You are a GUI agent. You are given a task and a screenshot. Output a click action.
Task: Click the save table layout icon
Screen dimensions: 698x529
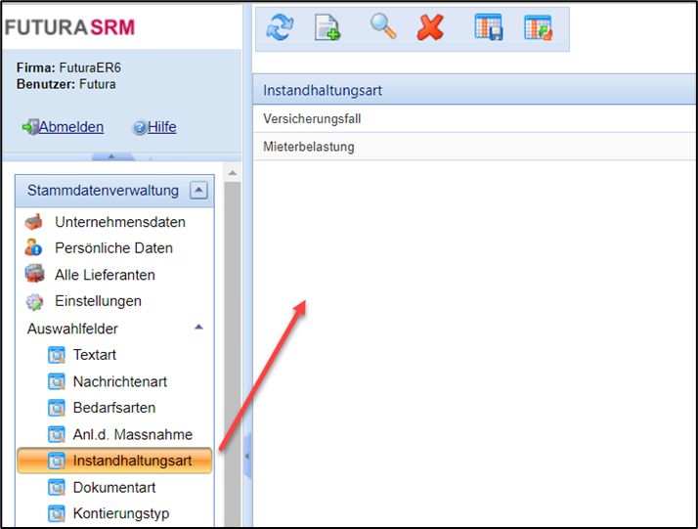488,28
